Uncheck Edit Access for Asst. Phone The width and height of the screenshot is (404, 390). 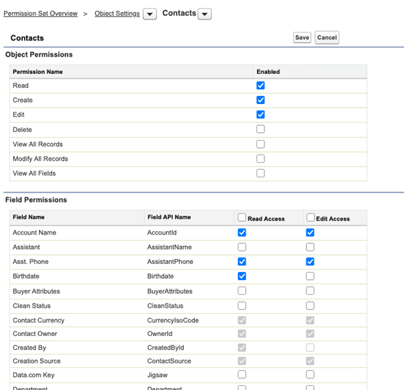pyautogui.click(x=310, y=261)
